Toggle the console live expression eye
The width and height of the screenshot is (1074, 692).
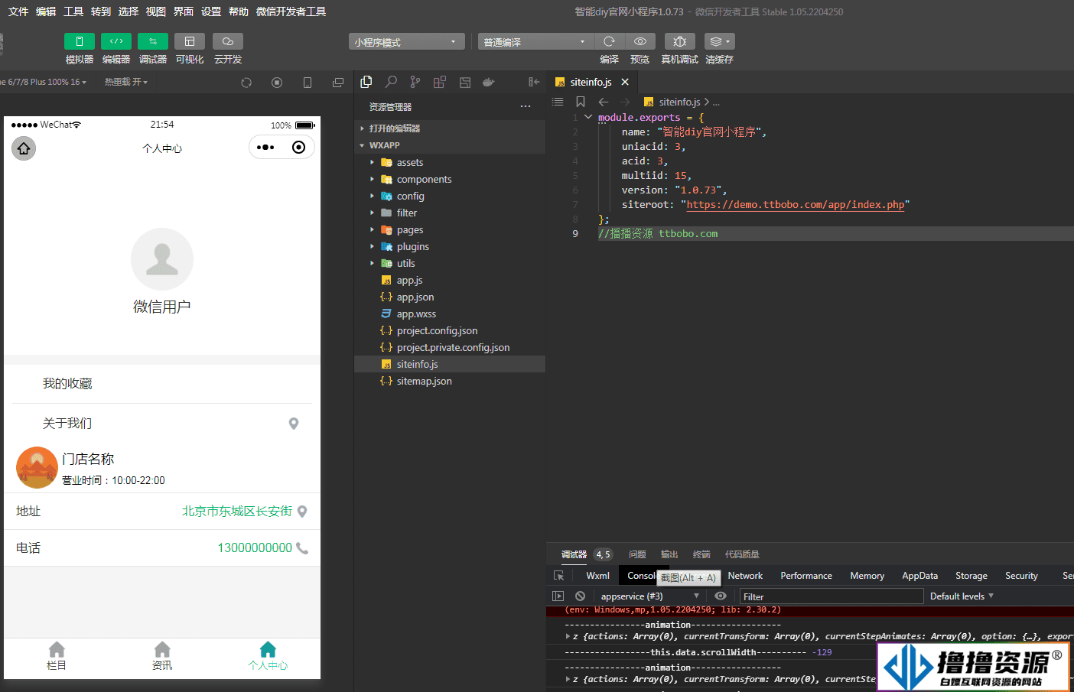point(721,596)
